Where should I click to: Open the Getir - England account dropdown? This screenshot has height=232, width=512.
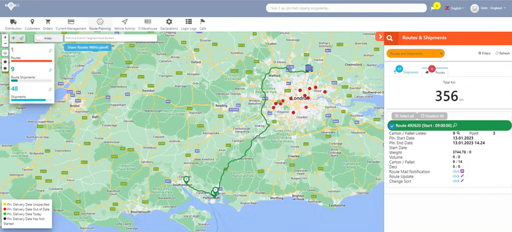coord(493,8)
